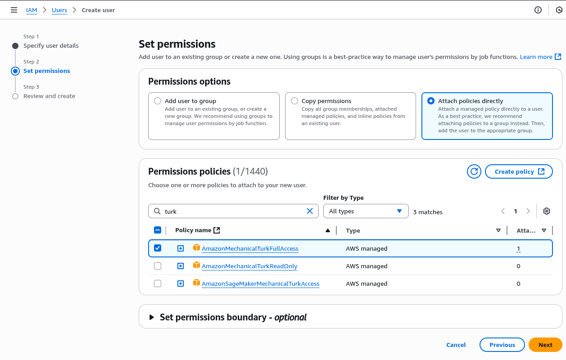Open table preferences gear icon
The image size is (566, 360).
[547, 211]
